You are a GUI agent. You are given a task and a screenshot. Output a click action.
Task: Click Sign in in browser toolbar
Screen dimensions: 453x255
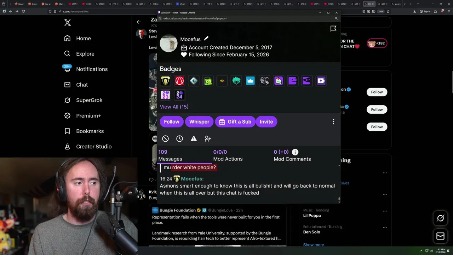425,11
